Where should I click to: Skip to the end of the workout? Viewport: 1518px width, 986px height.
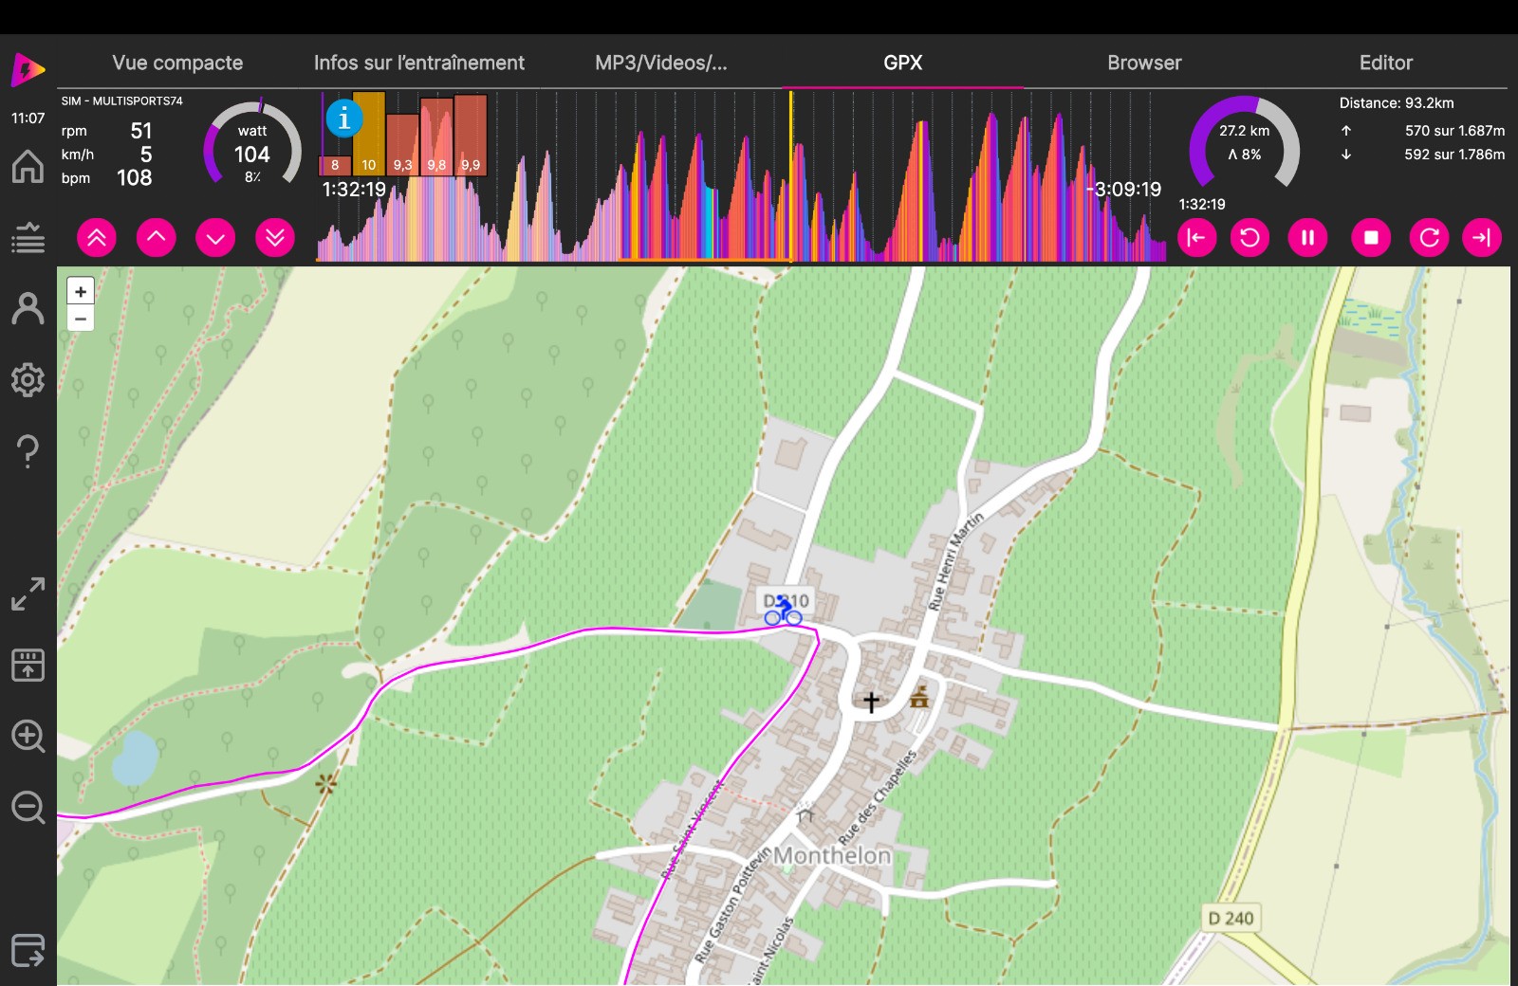click(1482, 238)
